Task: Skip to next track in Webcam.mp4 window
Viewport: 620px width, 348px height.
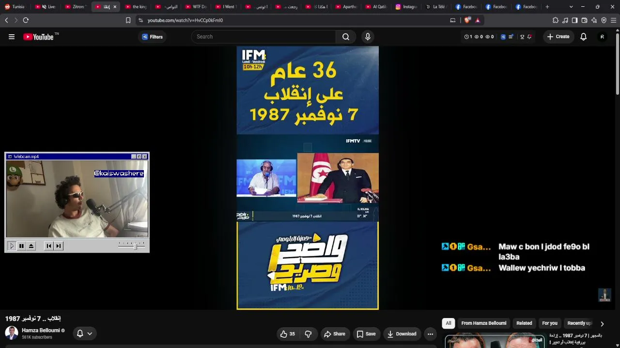Action: click(59, 246)
